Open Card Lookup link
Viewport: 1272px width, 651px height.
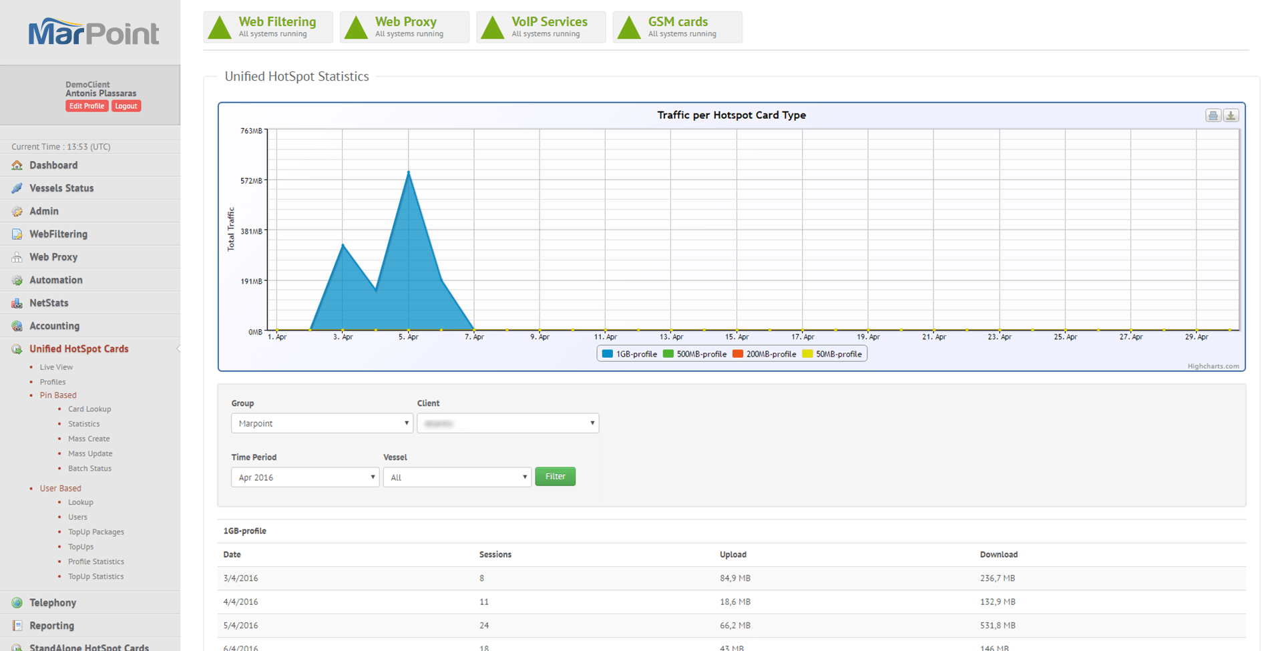[x=89, y=409]
